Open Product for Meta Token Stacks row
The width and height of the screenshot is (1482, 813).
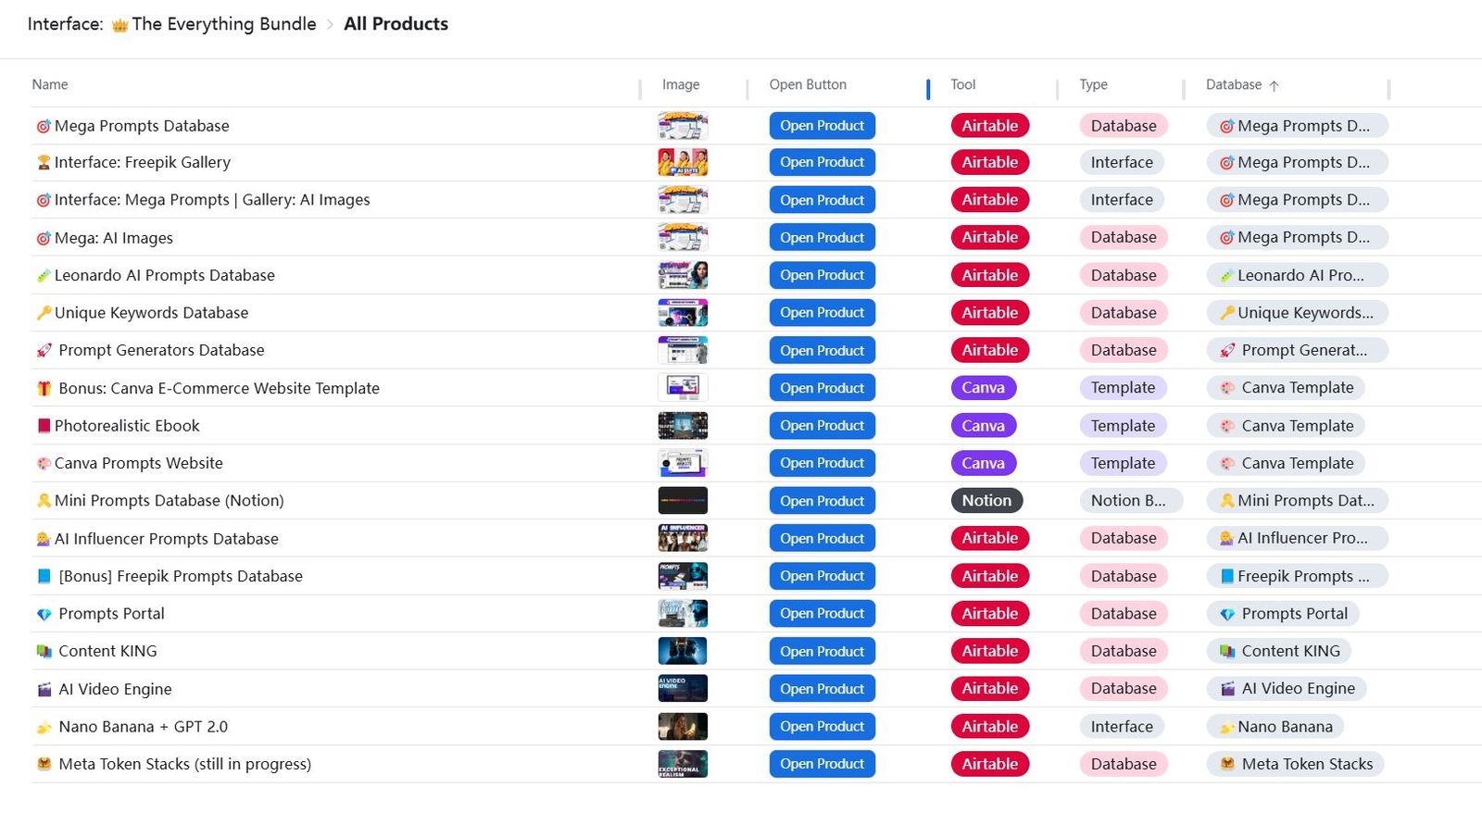click(x=822, y=764)
